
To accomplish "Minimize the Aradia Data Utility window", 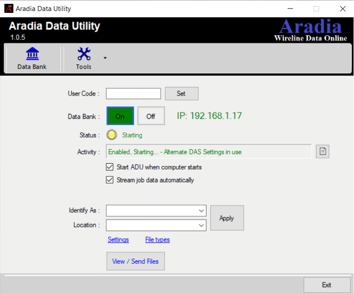I will coord(290,9).
